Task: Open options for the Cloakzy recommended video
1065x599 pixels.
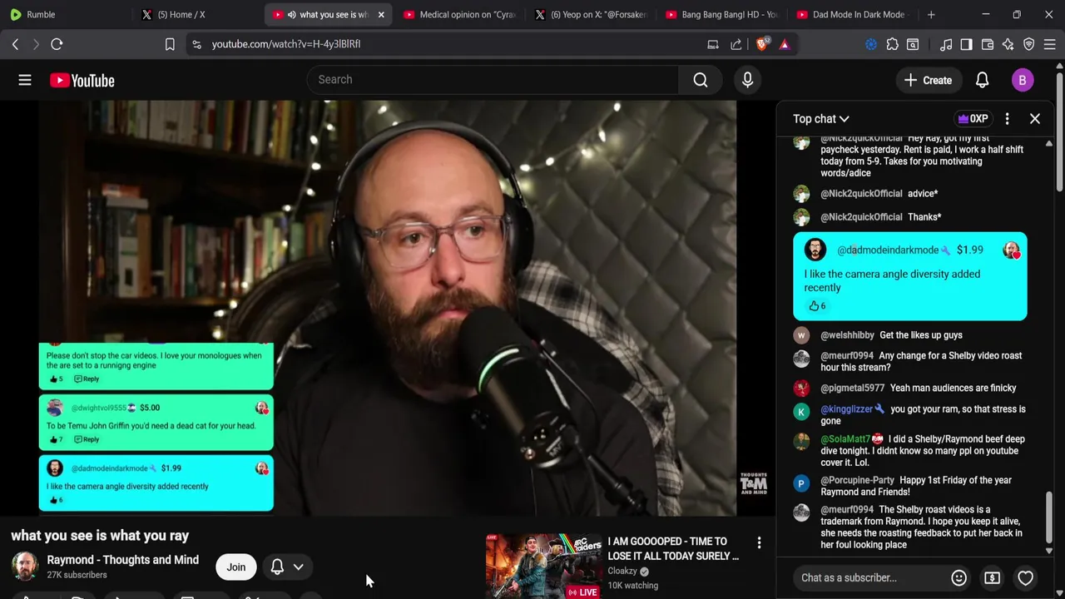Action: click(x=759, y=543)
